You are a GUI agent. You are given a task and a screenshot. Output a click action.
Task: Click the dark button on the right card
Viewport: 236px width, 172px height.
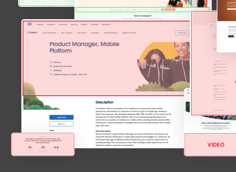(231, 36)
